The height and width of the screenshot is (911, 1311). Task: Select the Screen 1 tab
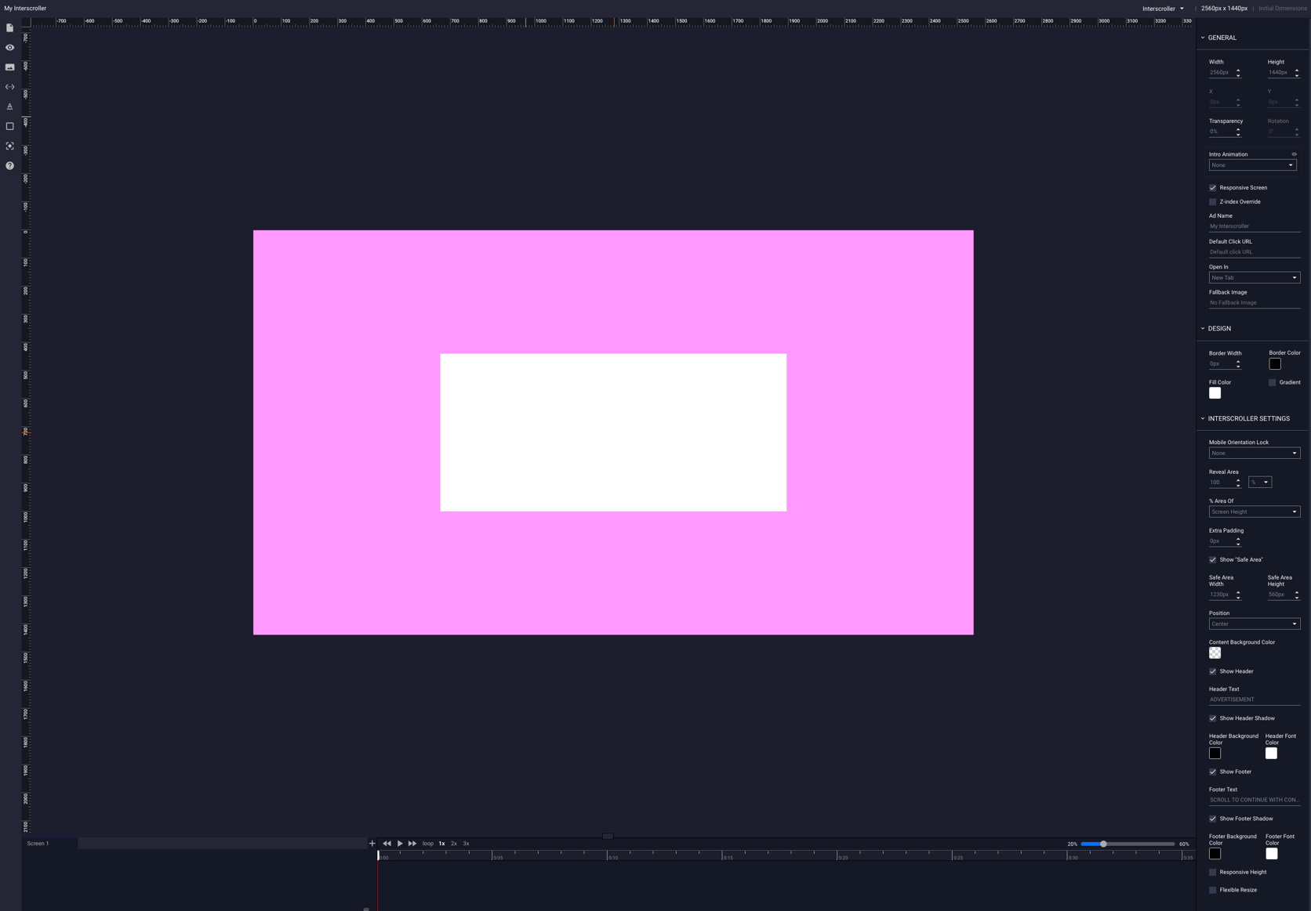tap(38, 843)
